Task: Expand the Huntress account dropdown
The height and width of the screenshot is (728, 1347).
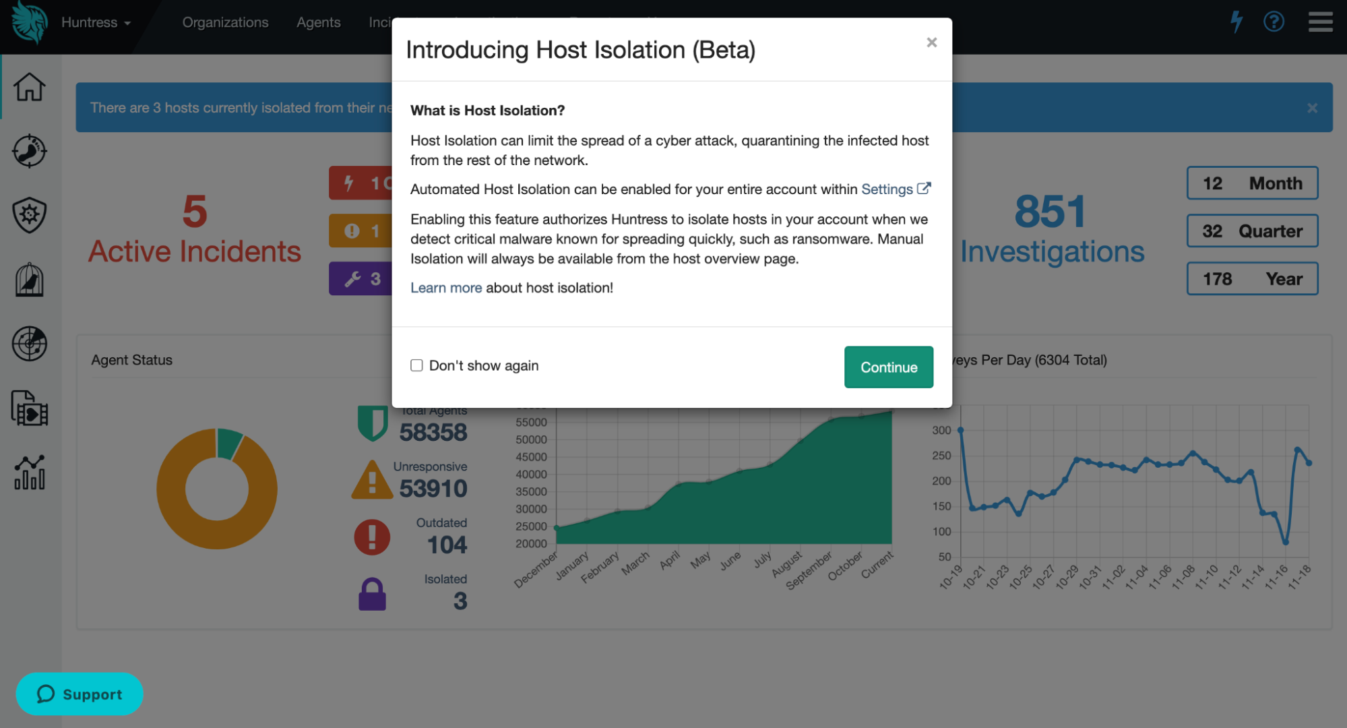Action: coord(96,22)
